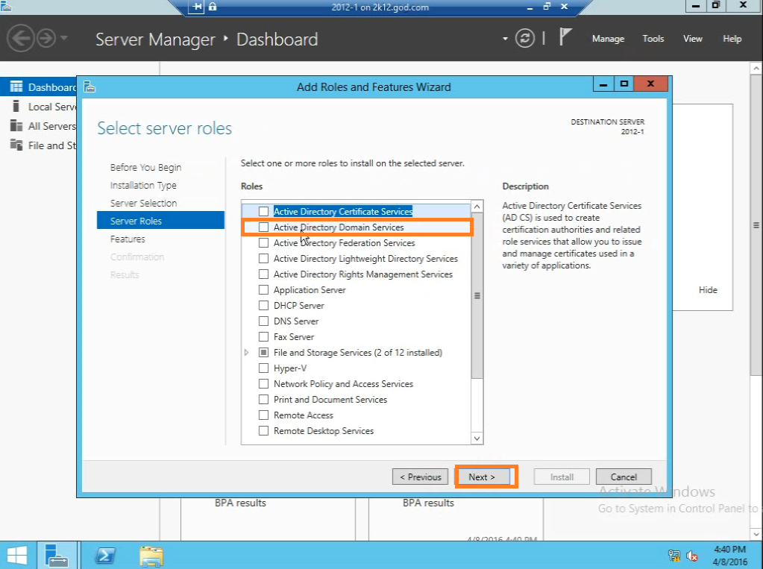763x569 pixels.
Task: Open Server Manager from the taskbar
Action: tap(57, 556)
